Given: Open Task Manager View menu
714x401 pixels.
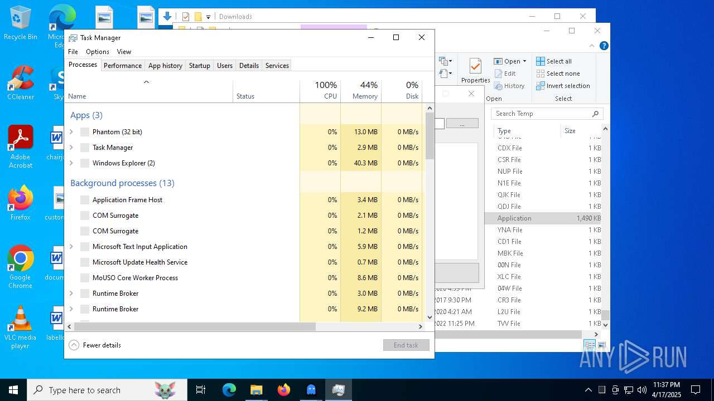Looking at the screenshot, I should tap(124, 52).
